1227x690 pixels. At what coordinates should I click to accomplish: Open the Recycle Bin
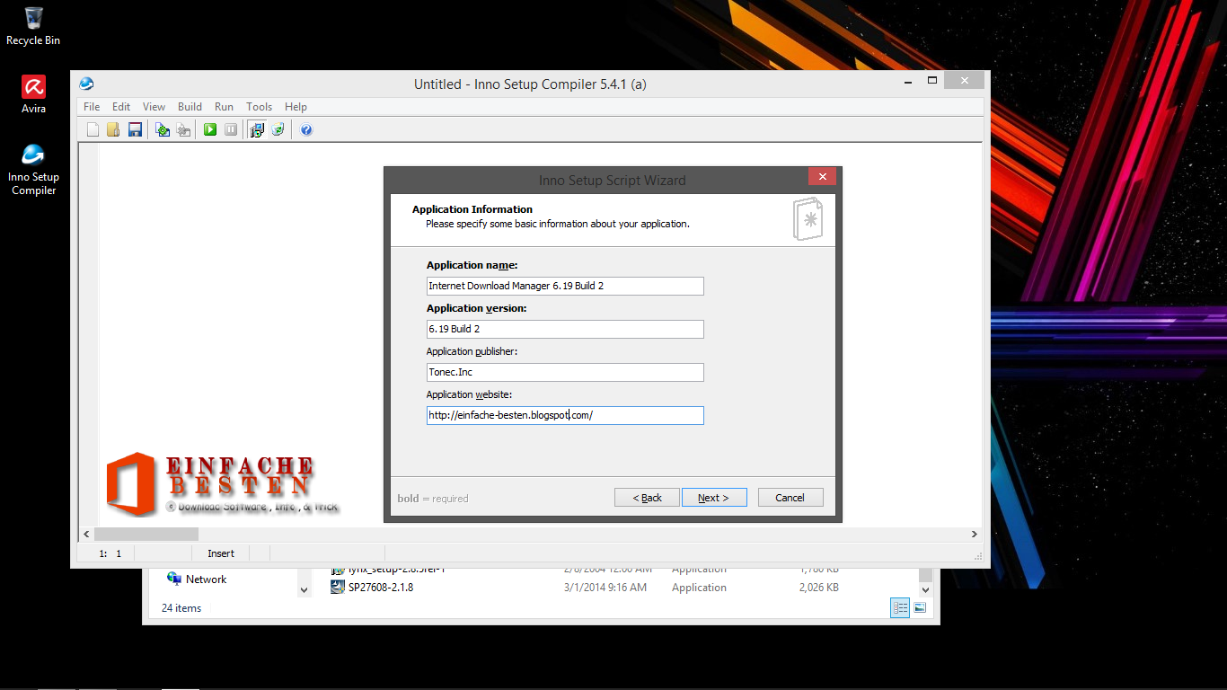tap(32, 18)
